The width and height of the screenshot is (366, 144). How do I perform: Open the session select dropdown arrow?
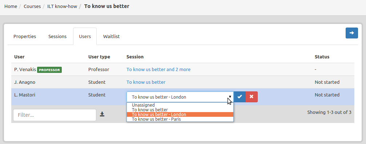230,97
